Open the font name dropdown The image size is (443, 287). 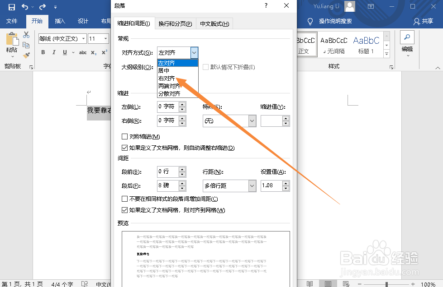[x=83, y=39]
